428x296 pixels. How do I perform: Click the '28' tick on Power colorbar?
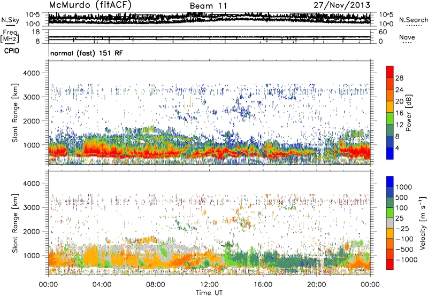(x=399, y=78)
